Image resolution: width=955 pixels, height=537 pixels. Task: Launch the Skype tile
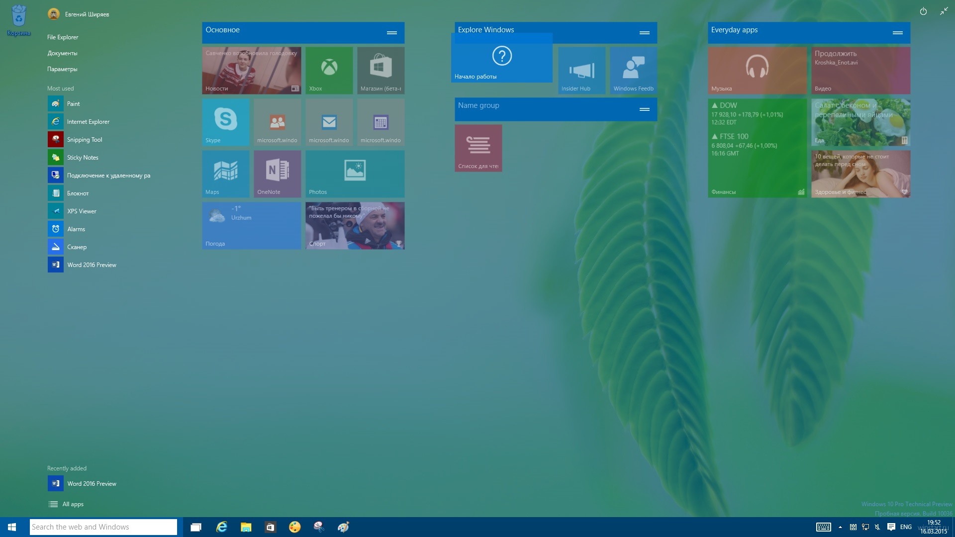coord(225,122)
